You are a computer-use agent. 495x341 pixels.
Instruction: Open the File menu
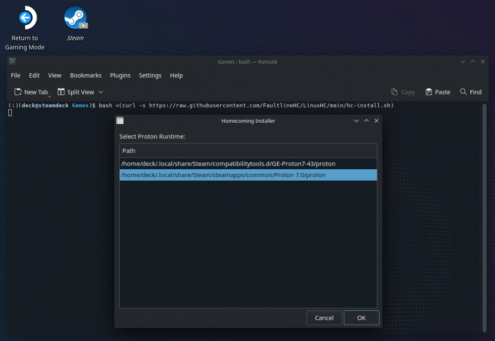pyautogui.click(x=16, y=75)
